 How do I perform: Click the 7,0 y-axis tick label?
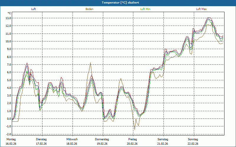(x=9, y=64)
